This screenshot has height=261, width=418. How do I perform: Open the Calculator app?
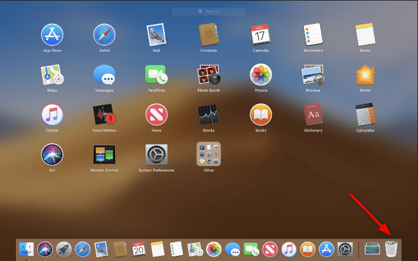coord(365,115)
